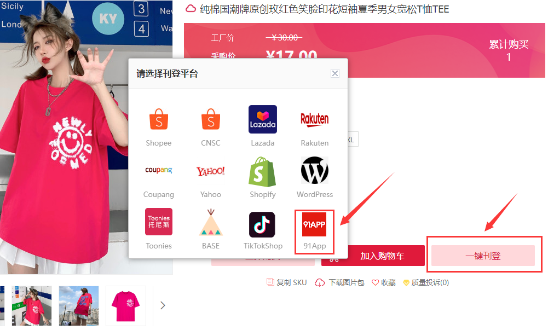Screen dimensions: 548x330
Task: View the plain pink T-shirt thumbnail
Action: tap(126, 306)
